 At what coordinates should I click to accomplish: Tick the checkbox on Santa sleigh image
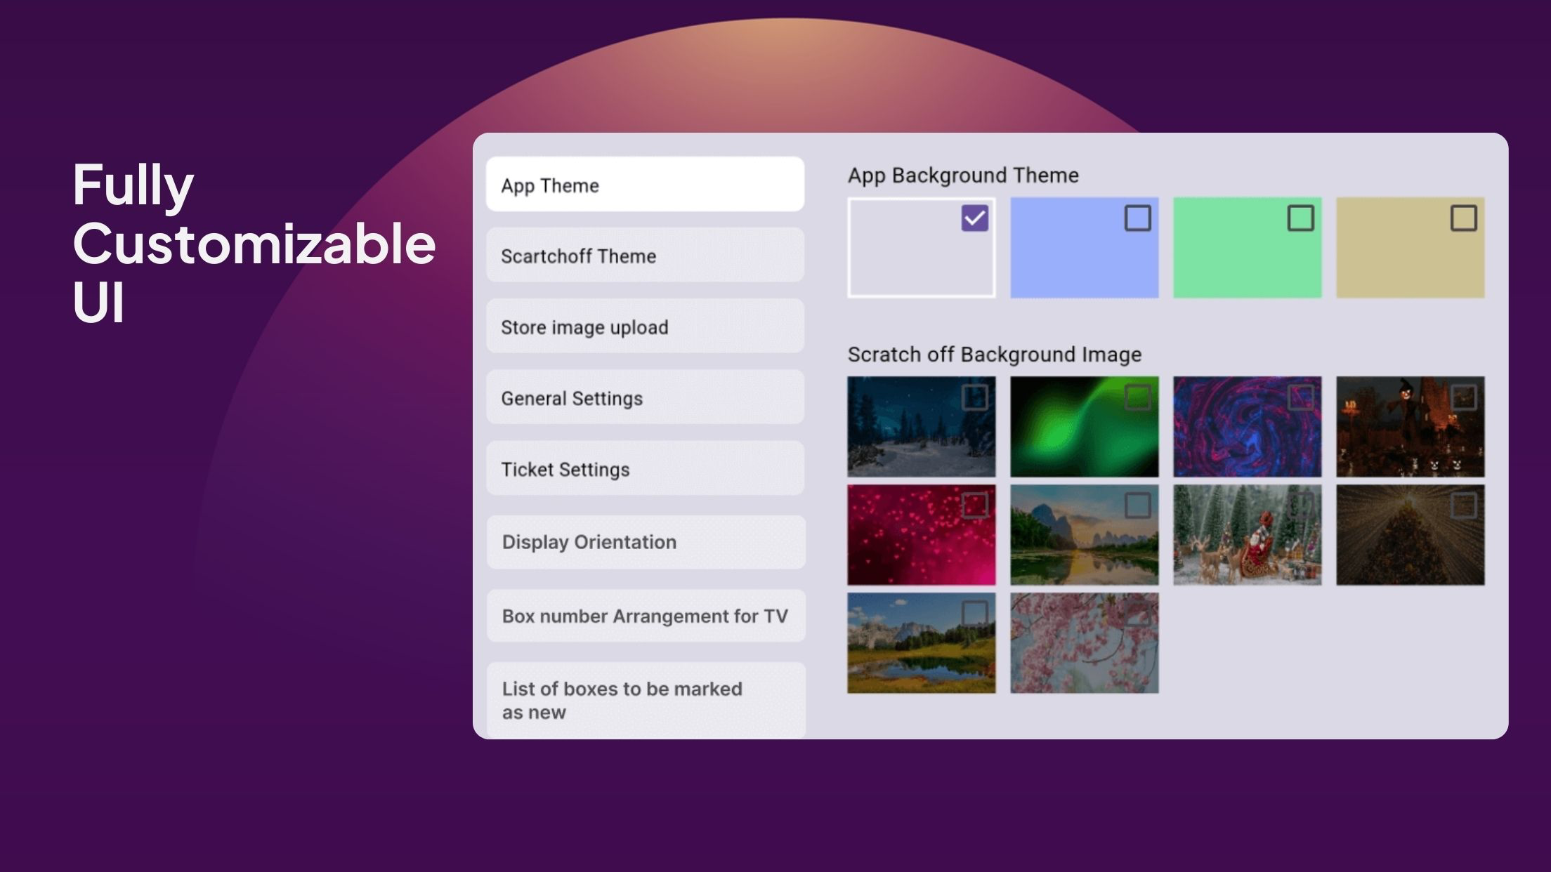[1300, 506]
